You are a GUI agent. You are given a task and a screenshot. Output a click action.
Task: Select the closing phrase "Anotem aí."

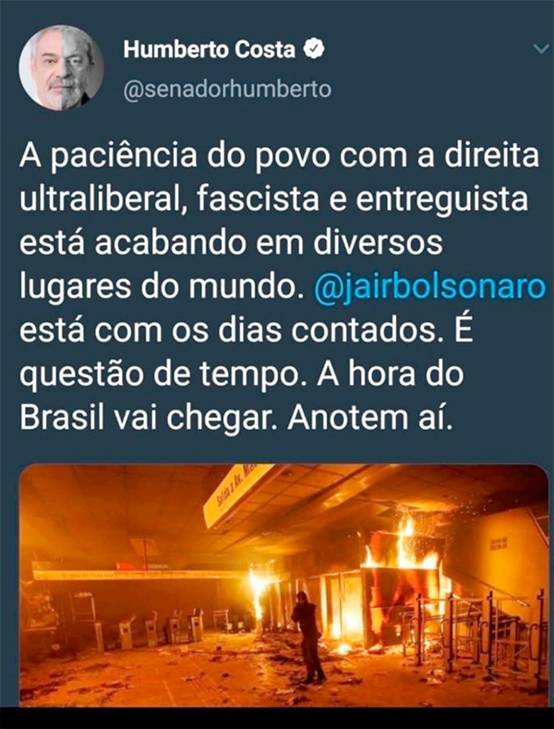[x=370, y=418]
